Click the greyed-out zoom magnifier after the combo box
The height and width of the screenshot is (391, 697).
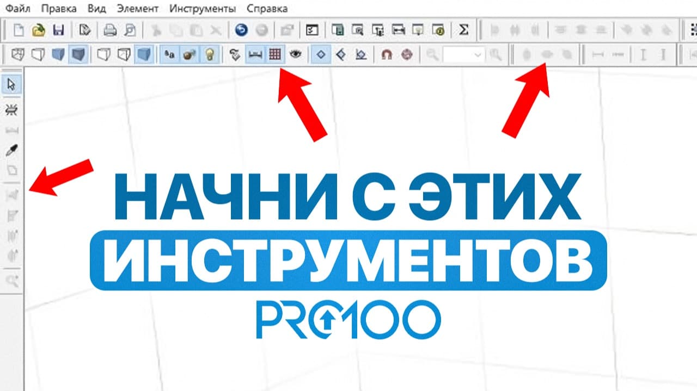[495, 54]
